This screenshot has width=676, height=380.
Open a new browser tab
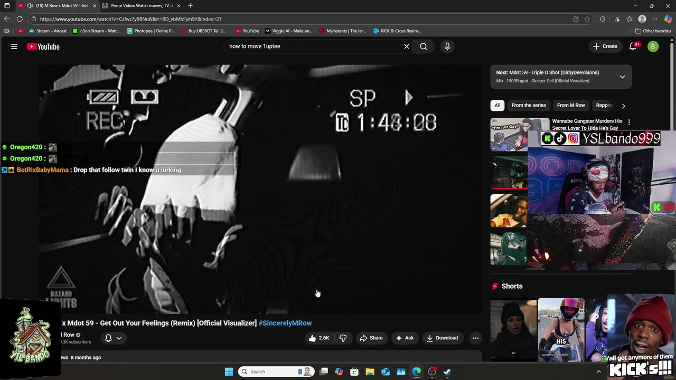click(x=190, y=5)
